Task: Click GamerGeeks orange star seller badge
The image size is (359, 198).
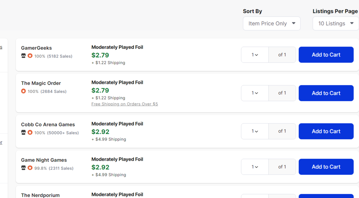Action: point(30,56)
